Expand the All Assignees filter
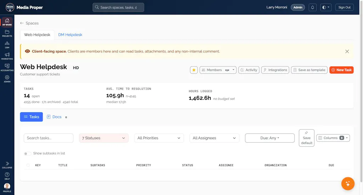This screenshot has height=195, width=363. point(214,138)
